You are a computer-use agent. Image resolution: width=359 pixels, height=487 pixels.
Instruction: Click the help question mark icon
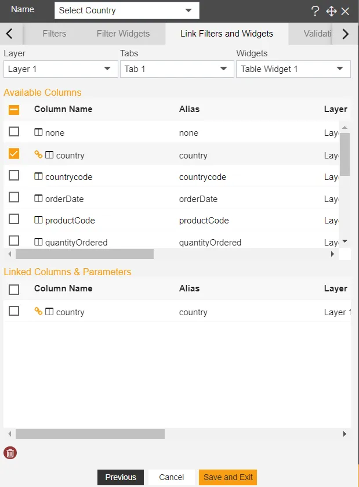[x=316, y=11]
